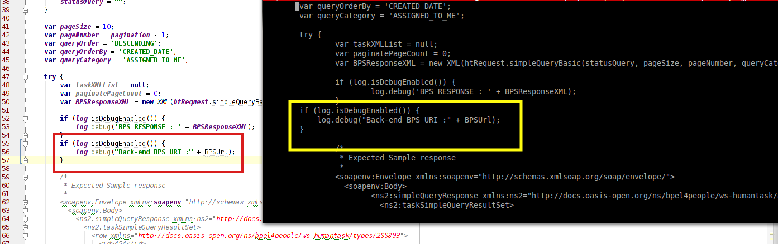778x244 pixels.
Task: Fold the row element at line 66
Action: pos(25,235)
